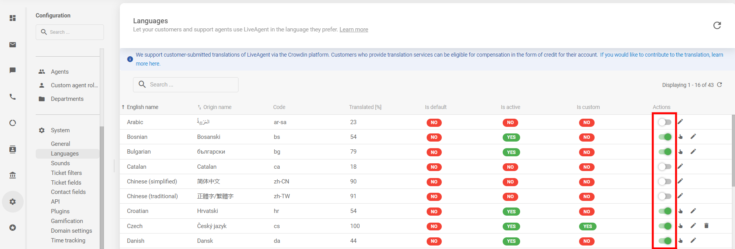Enable the Arabic language toggle
Image resolution: width=735 pixels, height=249 pixels.
(664, 122)
